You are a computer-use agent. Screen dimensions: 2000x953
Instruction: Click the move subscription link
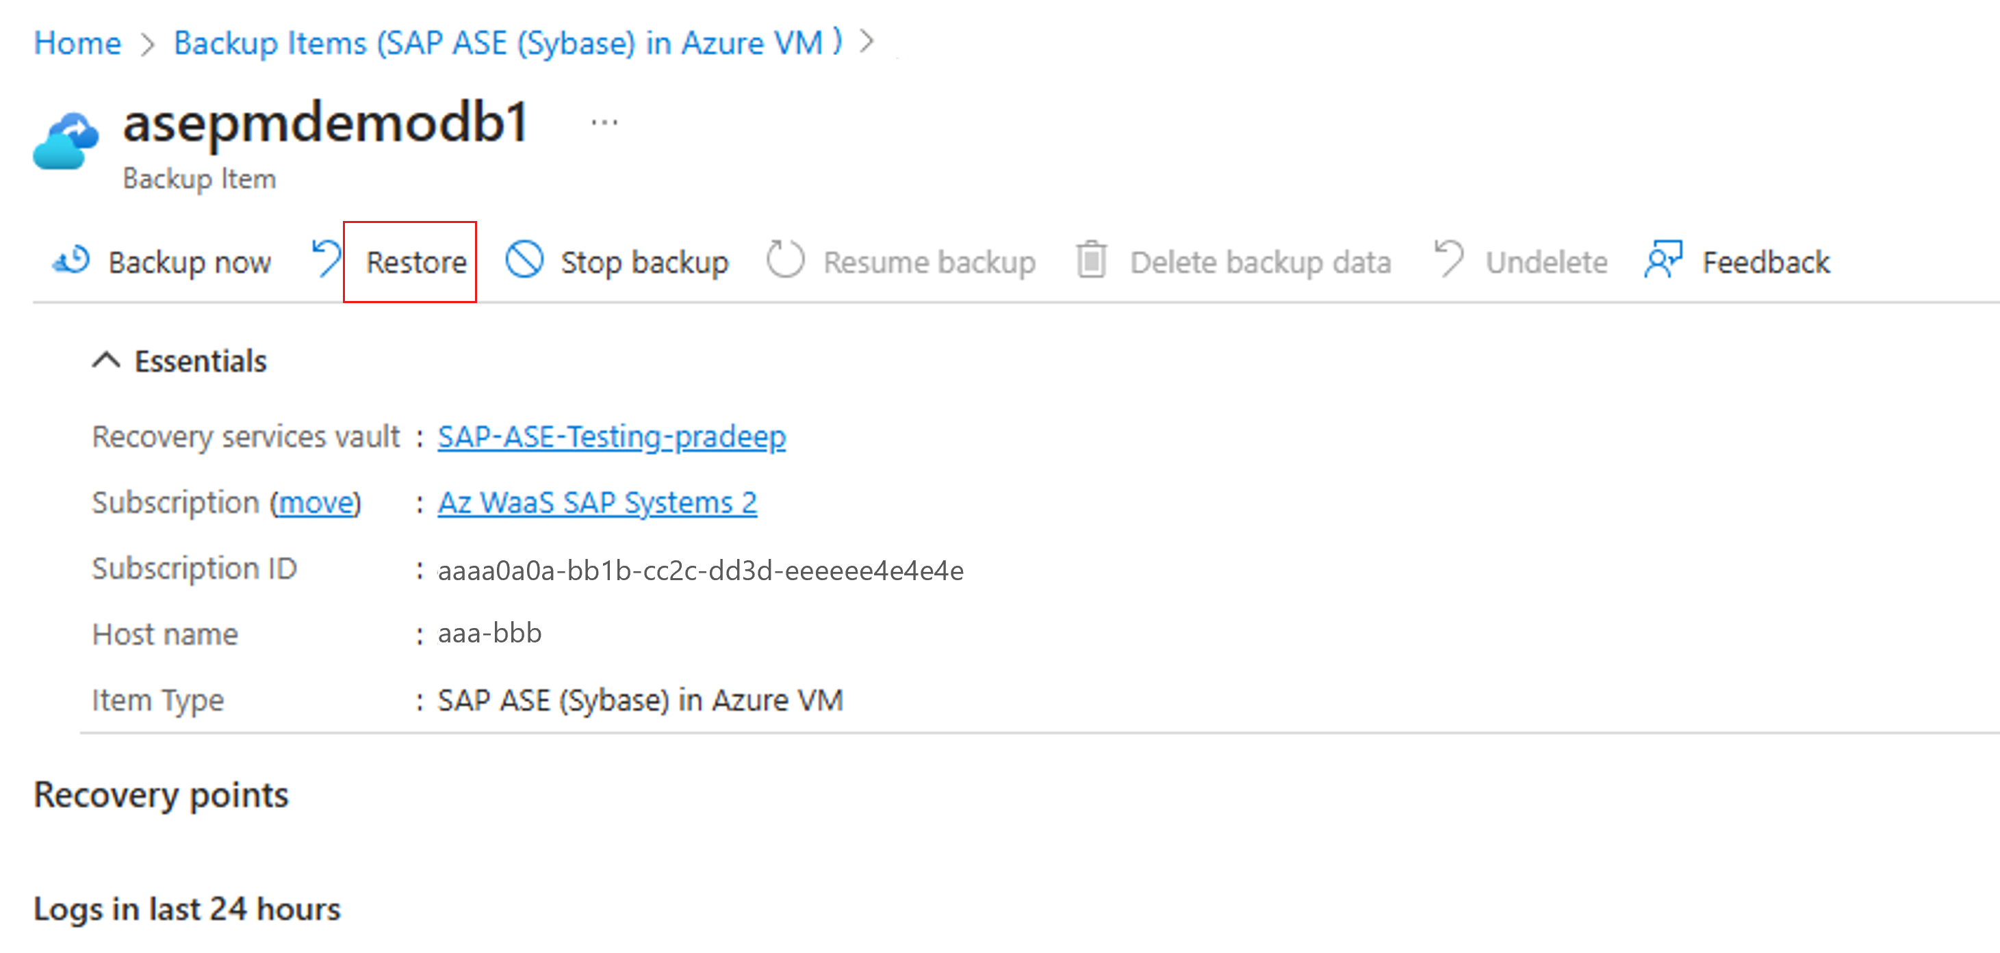click(316, 503)
